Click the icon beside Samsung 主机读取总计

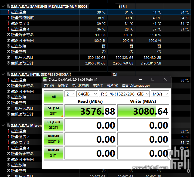(8, 63)
